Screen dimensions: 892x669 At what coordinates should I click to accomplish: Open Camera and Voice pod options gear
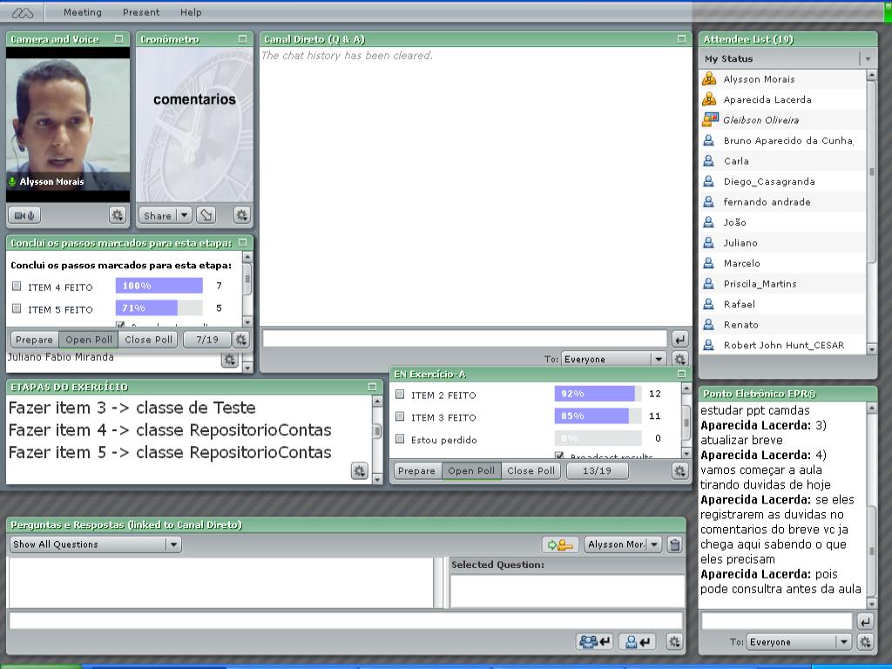(118, 215)
